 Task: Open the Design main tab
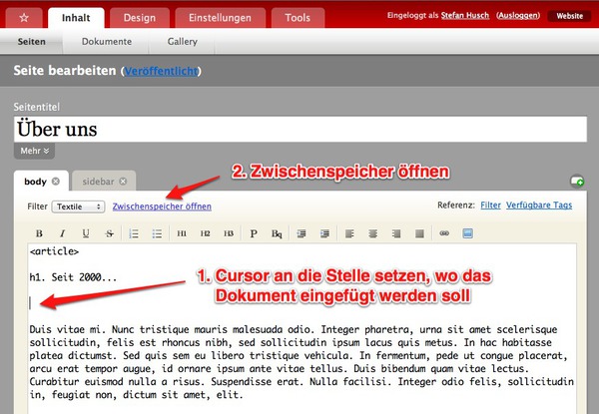point(140,18)
